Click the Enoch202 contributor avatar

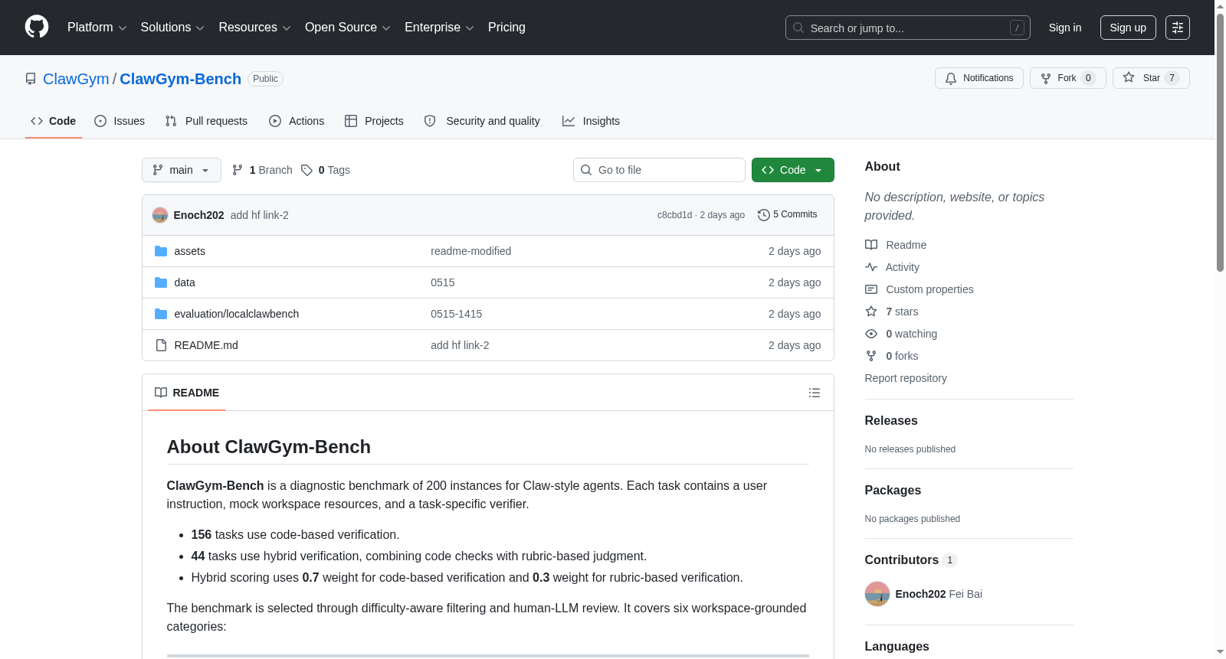click(x=877, y=594)
